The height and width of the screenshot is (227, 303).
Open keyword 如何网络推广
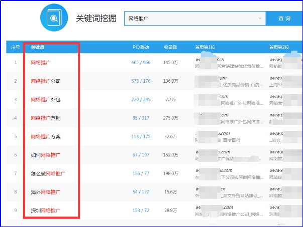click(x=46, y=155)
